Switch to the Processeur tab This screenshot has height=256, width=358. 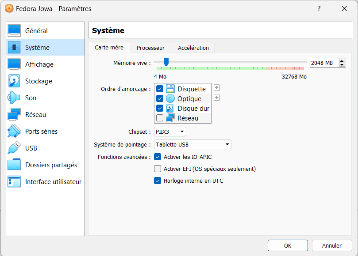coord(151,48)
